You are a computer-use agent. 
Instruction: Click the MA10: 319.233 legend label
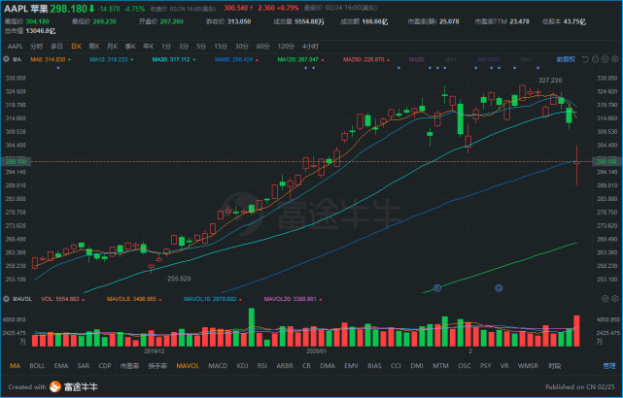[x=109, y=59]
